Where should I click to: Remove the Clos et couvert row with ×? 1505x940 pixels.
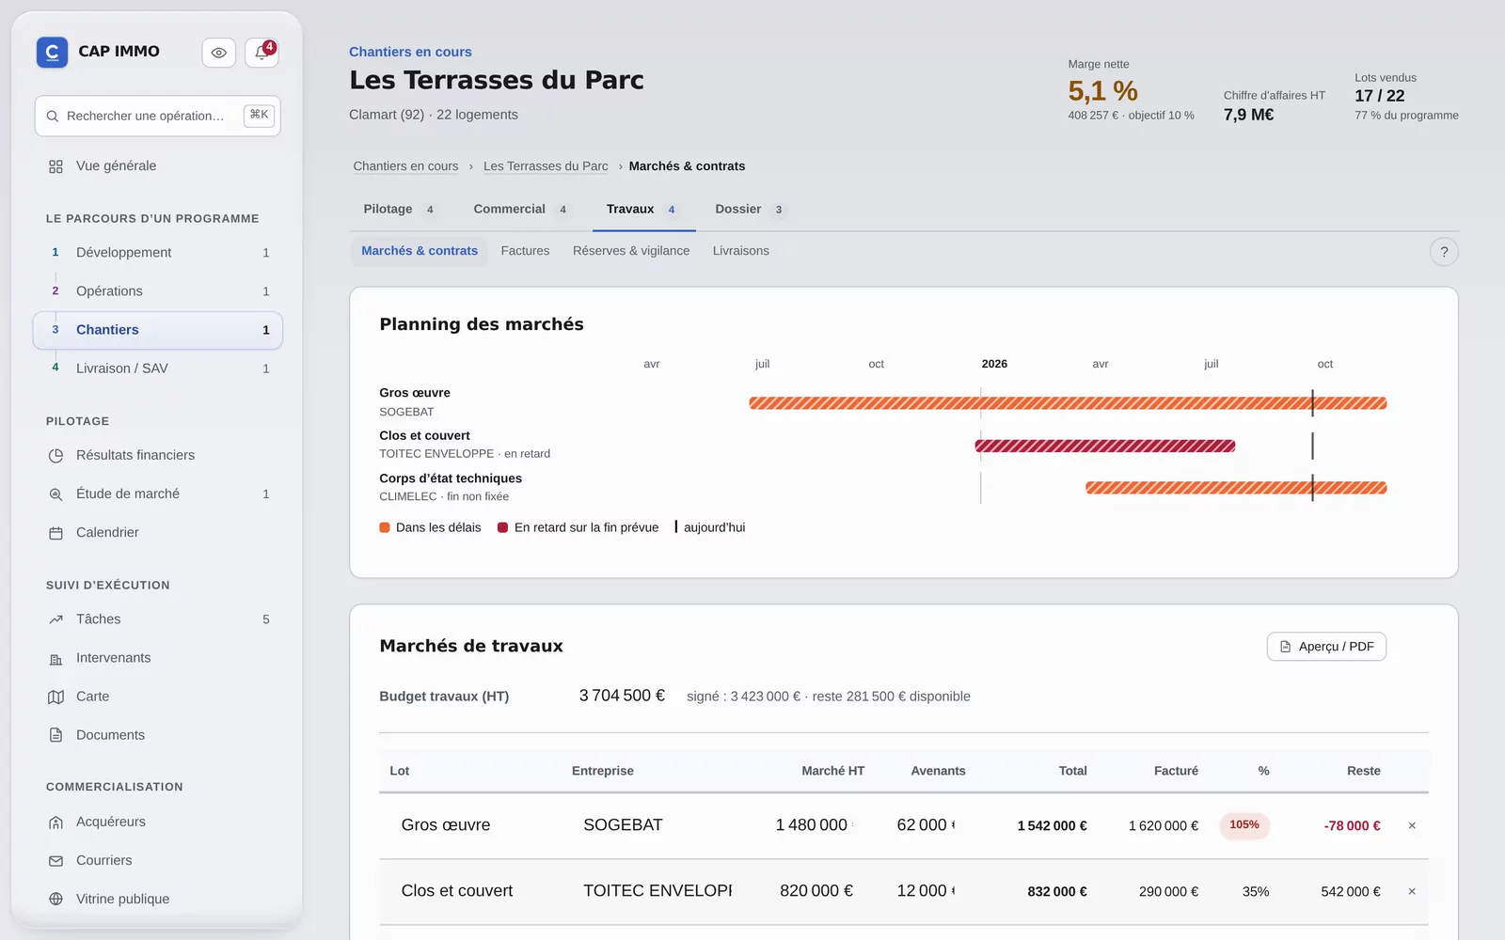(1412, 891)
